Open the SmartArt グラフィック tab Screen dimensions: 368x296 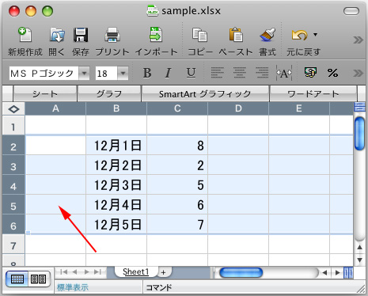pos(205,94)
